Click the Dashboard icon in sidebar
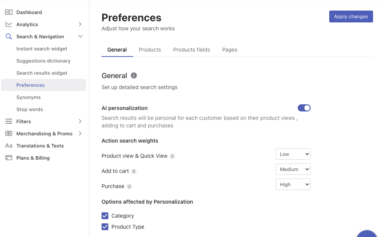Viewport: 381px width, 237px height. (8, 12)
